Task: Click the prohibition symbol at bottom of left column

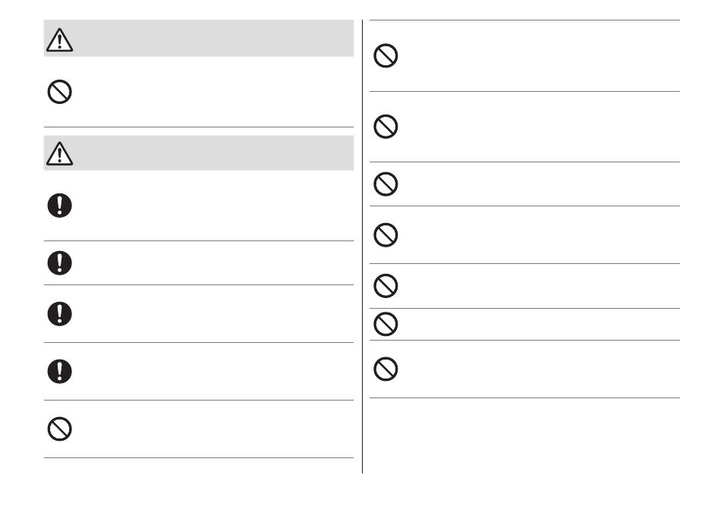Action: coord(59,429)
